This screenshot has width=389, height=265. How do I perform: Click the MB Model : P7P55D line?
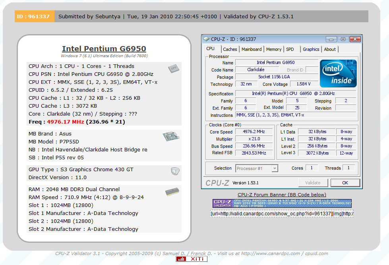click(54, 142)
